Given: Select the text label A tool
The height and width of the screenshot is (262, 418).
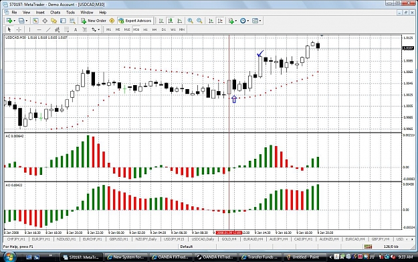Looking at the screenshot, I should (x=76, y=29).
